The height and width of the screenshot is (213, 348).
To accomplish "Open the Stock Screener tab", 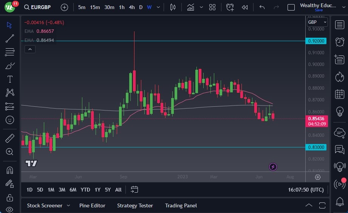I will click(x=45, y=206).
